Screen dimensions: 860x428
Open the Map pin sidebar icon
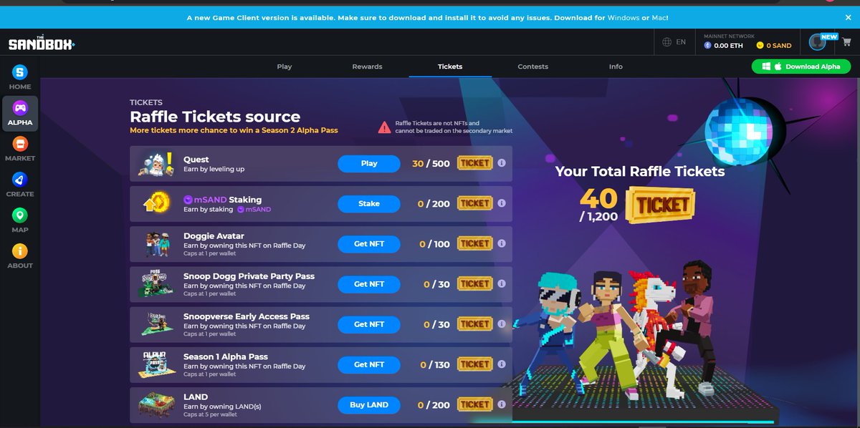(x=20, y=215)
